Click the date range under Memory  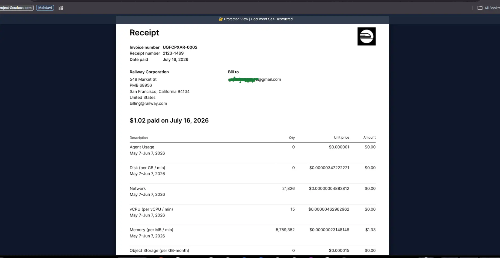[147, 236]
